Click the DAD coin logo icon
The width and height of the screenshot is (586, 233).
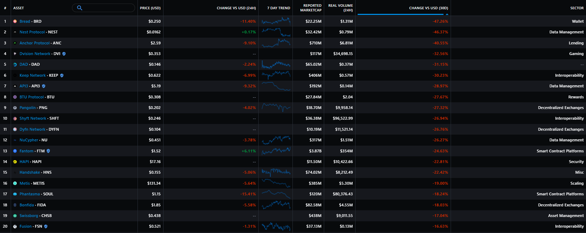(15, 65)
